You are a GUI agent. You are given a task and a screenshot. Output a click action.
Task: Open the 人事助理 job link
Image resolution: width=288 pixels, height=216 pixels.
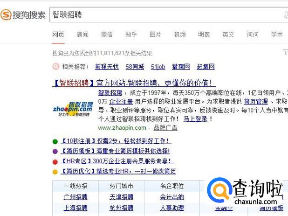click(172, 208)
